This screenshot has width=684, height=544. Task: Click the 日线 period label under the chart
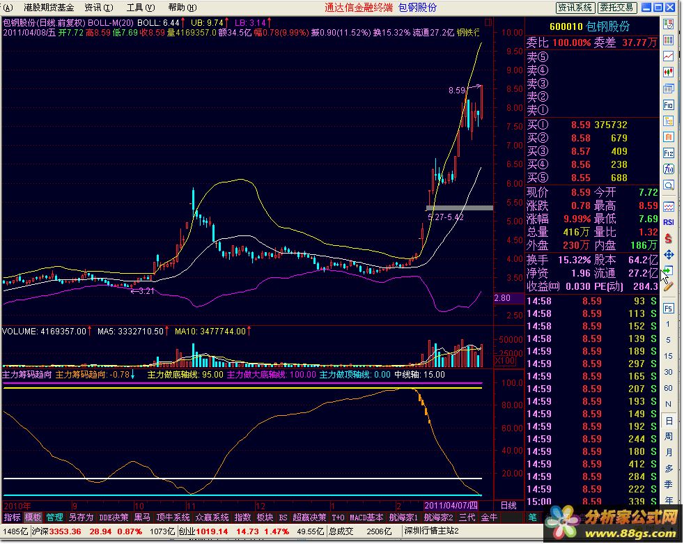point(508,506)
